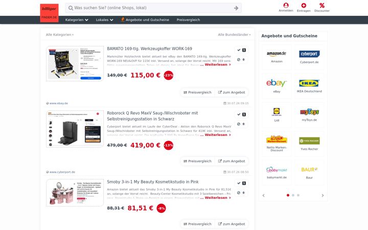Click the -23% discount badge

click(x=168, y=75)
